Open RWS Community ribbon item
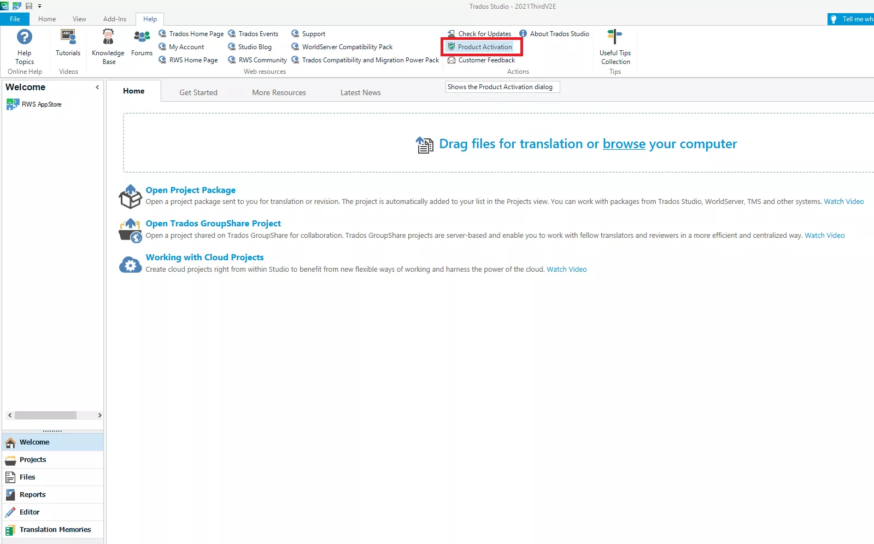This screenshot has height=544, width=874. (x=257, y=60)
